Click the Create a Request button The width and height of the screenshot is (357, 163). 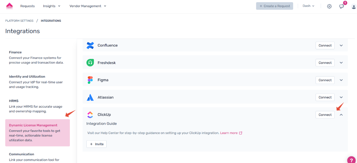click(274, 6)
